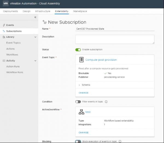This screenshot has height=143, width=164.
Task: Click CHANGE under Action/workflow card
Action: (x=84, y=133)
